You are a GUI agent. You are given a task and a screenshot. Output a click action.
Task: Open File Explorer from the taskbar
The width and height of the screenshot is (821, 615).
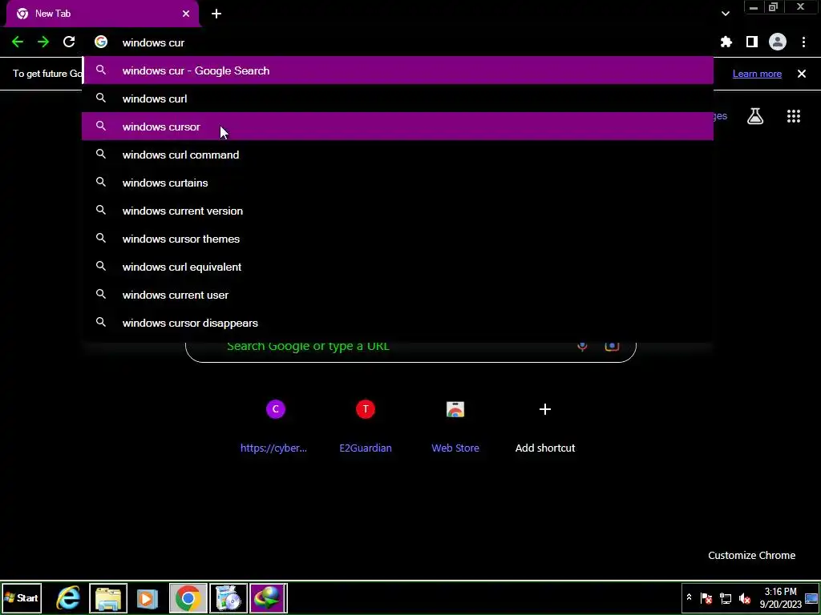tap(108, 597)
